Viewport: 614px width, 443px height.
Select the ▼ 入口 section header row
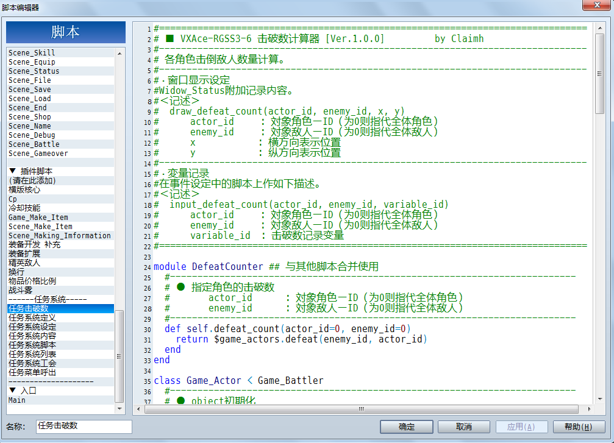click(61, 391)
